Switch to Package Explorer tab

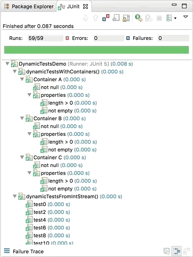tap(29, 6)
